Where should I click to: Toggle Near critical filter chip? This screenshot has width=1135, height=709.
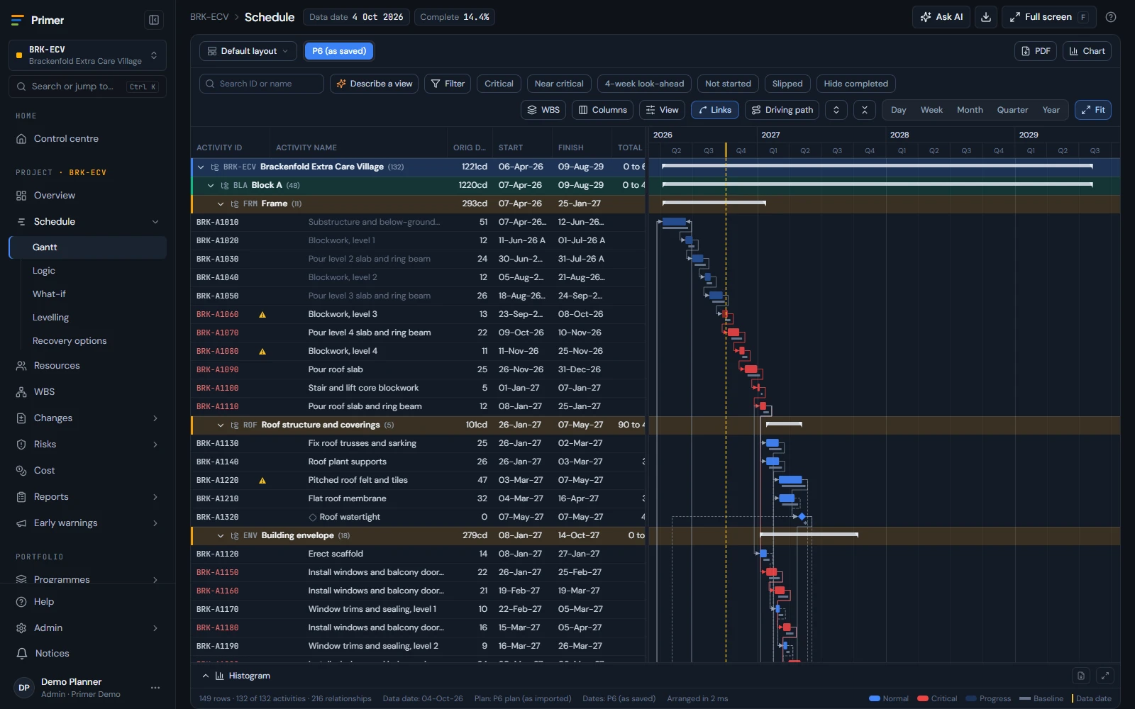(x=559, y=84)
